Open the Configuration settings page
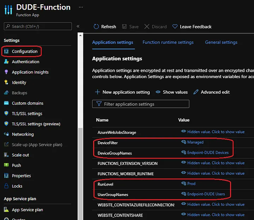 [24, 52]
